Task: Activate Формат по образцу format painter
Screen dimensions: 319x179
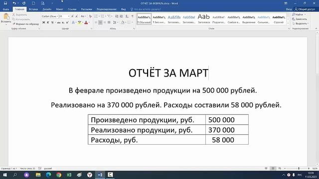Action: 26,24
